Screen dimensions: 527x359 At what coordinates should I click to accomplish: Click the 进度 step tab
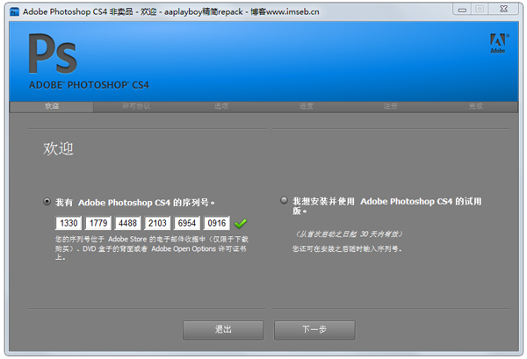[307, 106]
